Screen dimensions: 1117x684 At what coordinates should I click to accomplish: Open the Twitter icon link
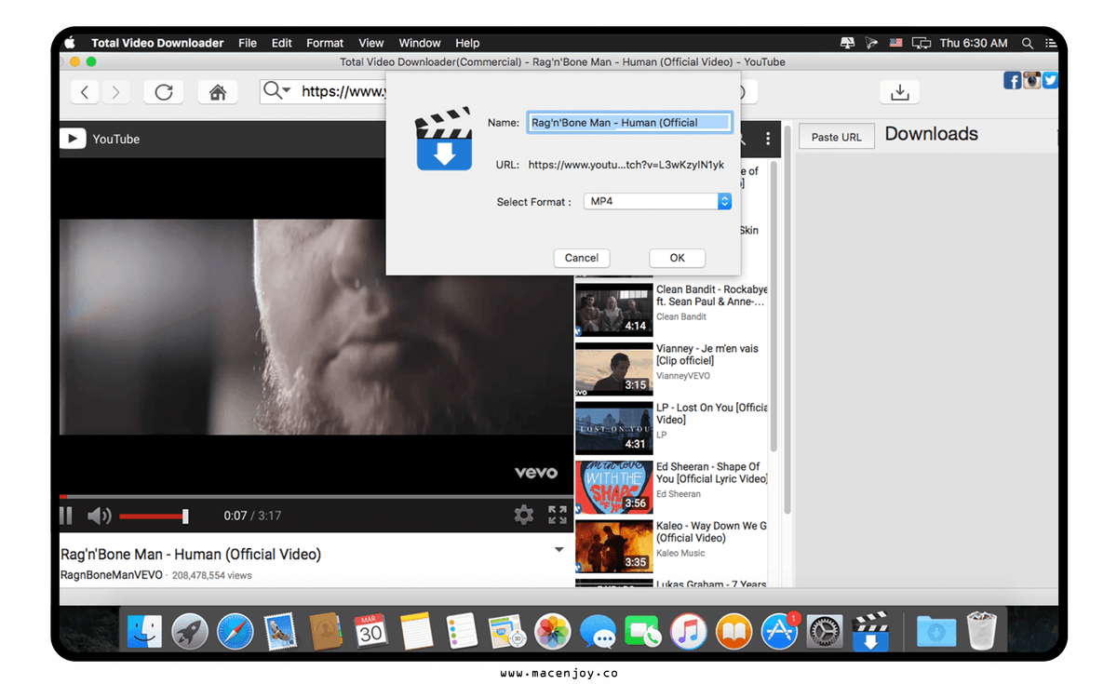tap(1050, 81)
